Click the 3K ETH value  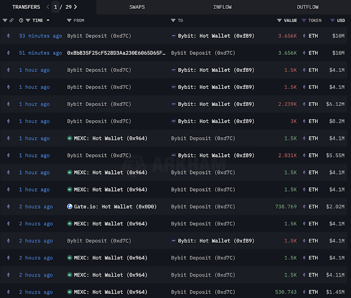coord(293,121)
